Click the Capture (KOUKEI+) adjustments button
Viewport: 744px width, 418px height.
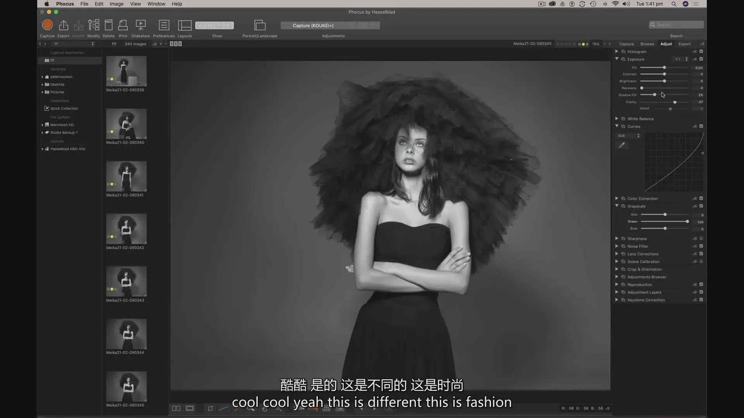313,26
